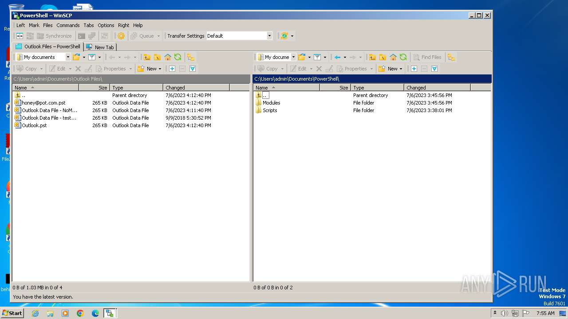Click the filter icon in right panel toolbar
This screenshot has height=319, width=568.
pyautogui.click(x=317, y=57)
